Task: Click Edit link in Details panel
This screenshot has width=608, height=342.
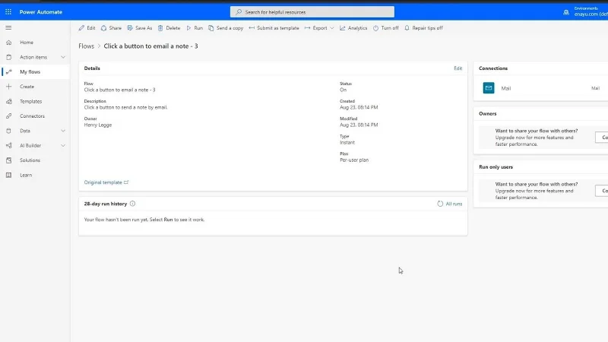Action: (458, 68)
